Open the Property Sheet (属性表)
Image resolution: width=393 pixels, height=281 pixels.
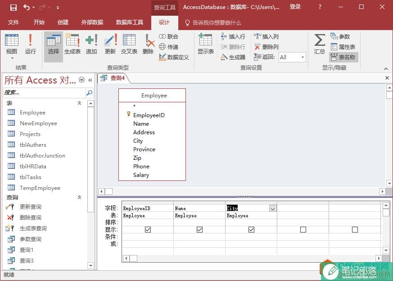[343, 47]
